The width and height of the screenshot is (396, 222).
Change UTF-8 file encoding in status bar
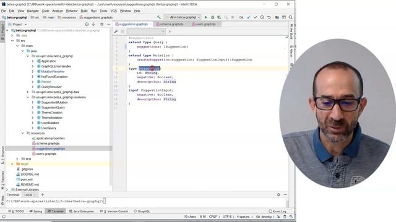[228, 216]
